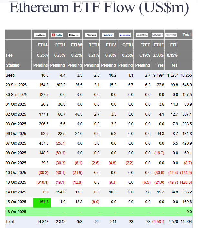Image resolution: width=198 pixels, height=228 pixels.
Task: Select the VanEck logo
Action: pos(108,35)
